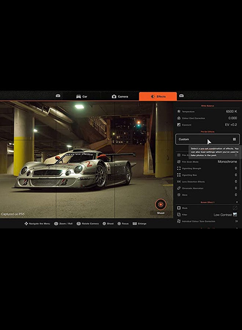This screenshot has height=330, width=242.
Task: Click the Colour Cast Correction icon
Action: point(179,118)
